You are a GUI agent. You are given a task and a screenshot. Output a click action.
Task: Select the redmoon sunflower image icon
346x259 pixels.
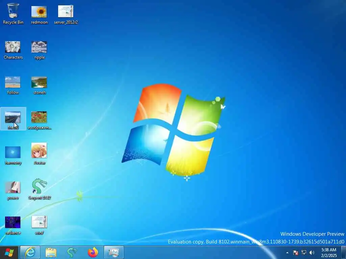[x=39, y=15]
